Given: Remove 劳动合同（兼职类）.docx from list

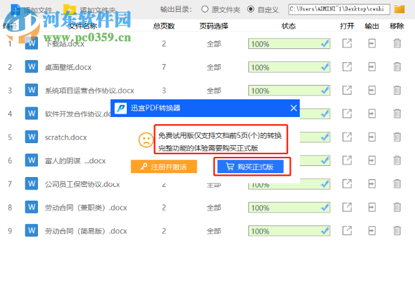Looking at the screenshot, I should 397,207.
